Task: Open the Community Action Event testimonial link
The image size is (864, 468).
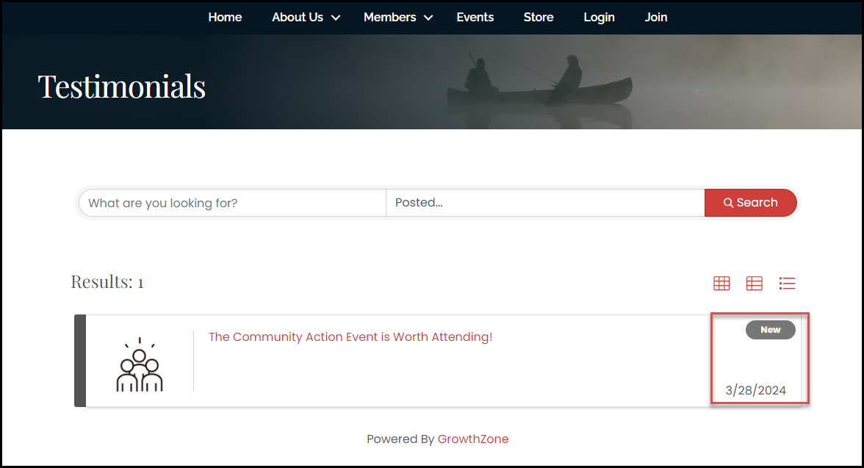Action: click(350, 336)
